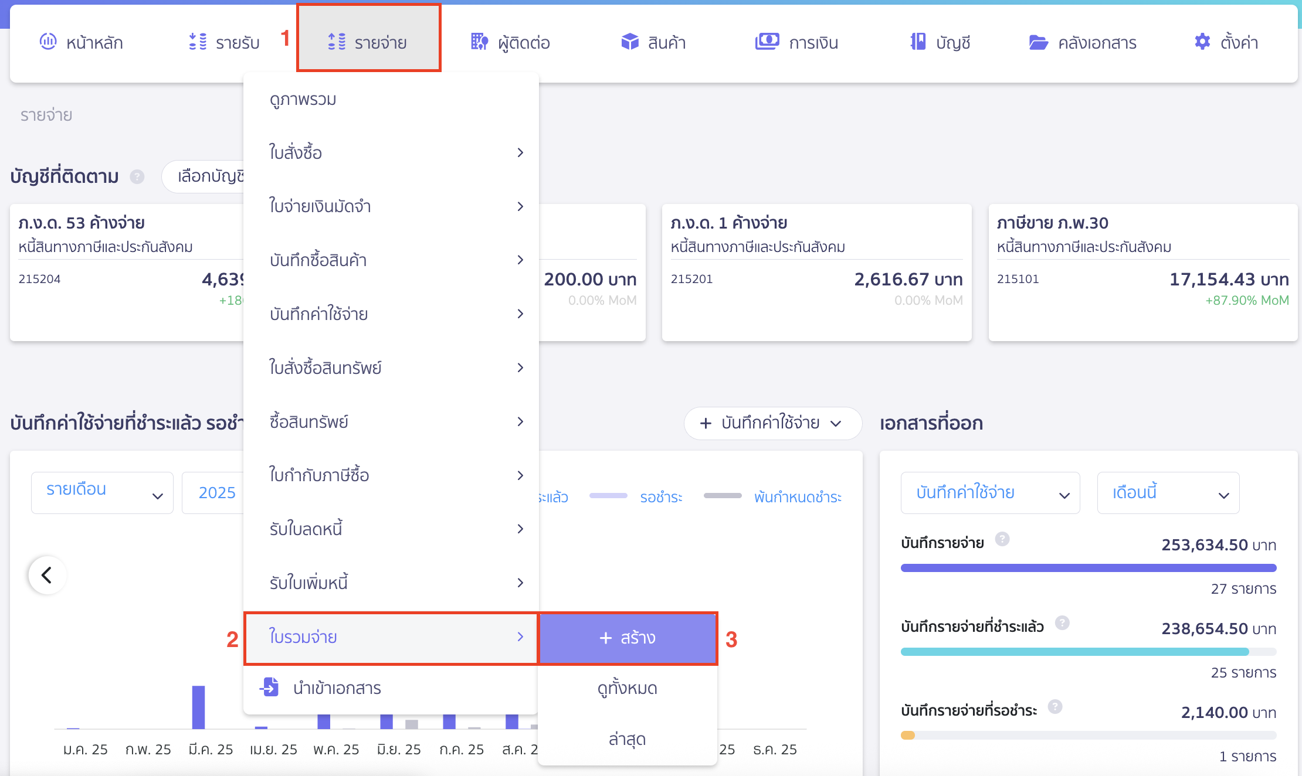The image size is (1302, 776).
Task: Click the ผู้ติดต่อ contacts building icon
Action: [x=479, y=42]
